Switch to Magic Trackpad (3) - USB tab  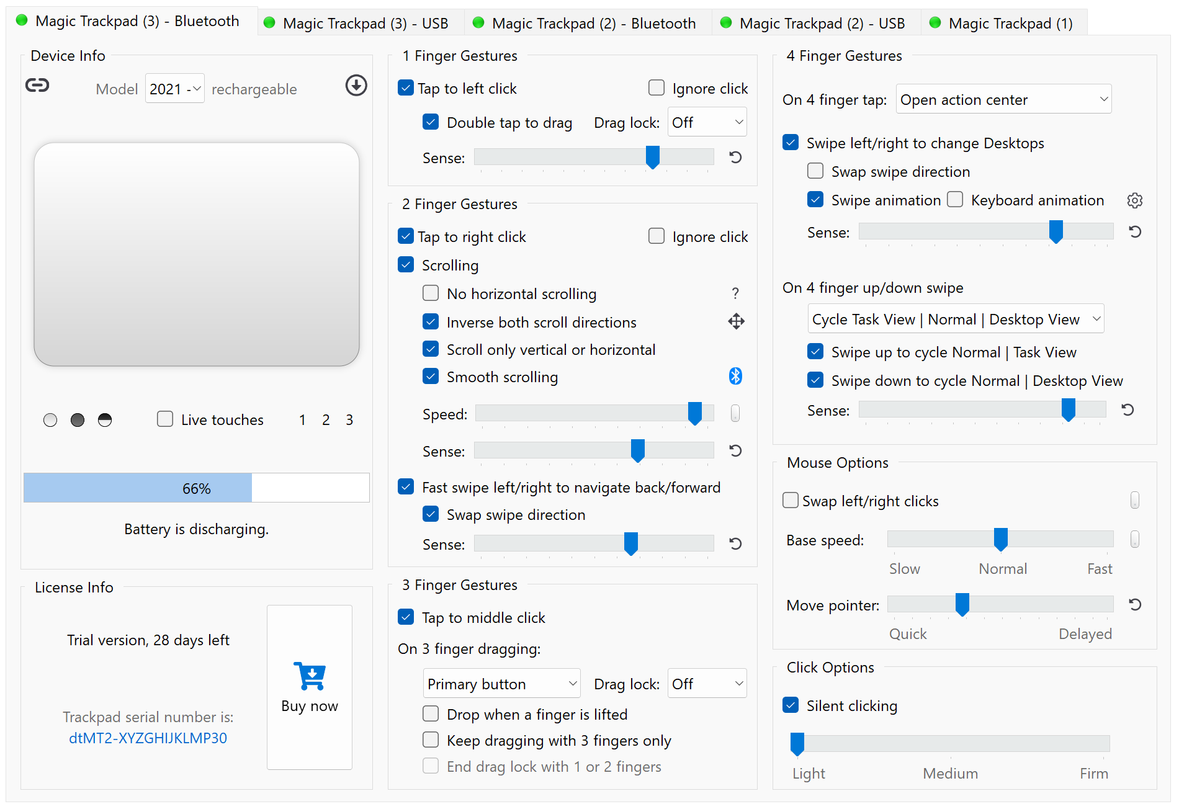359,22
